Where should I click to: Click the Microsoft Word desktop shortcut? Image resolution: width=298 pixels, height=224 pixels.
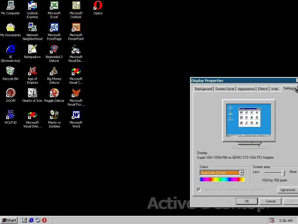[x=76, y=119]
